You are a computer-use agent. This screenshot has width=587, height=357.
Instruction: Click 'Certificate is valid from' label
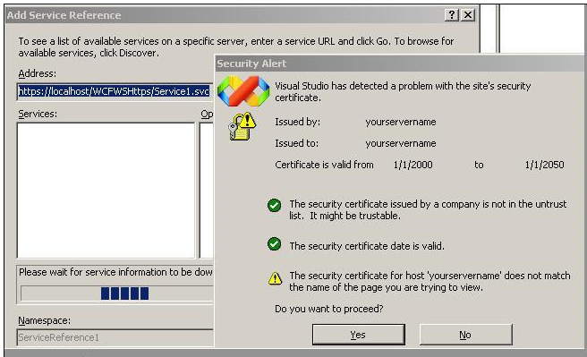[x=324, y=165]
